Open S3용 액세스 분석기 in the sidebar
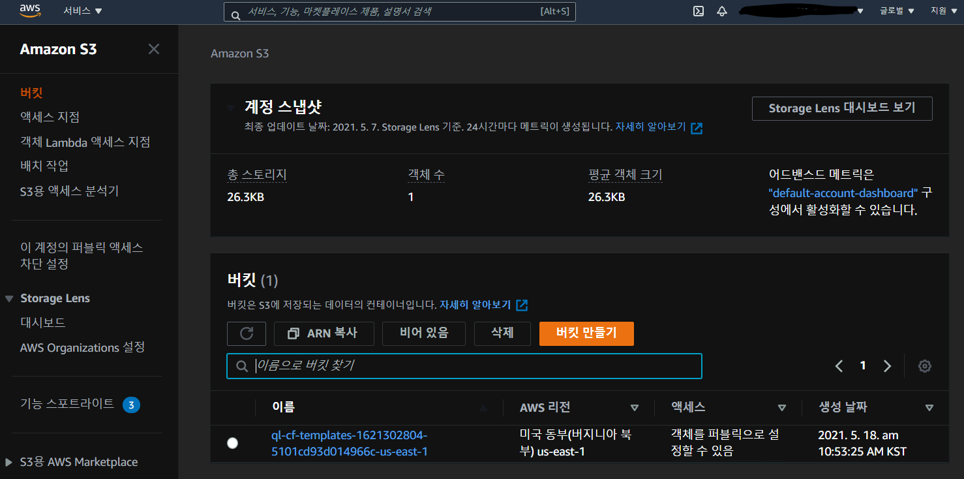The width and height of the screenshot is (964, 479). (x=70, y=191)
